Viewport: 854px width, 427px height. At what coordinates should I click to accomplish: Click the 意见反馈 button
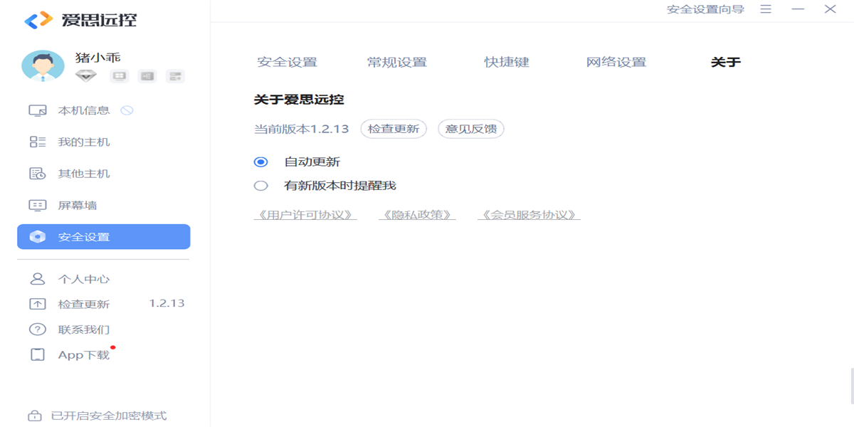(470, 130)
